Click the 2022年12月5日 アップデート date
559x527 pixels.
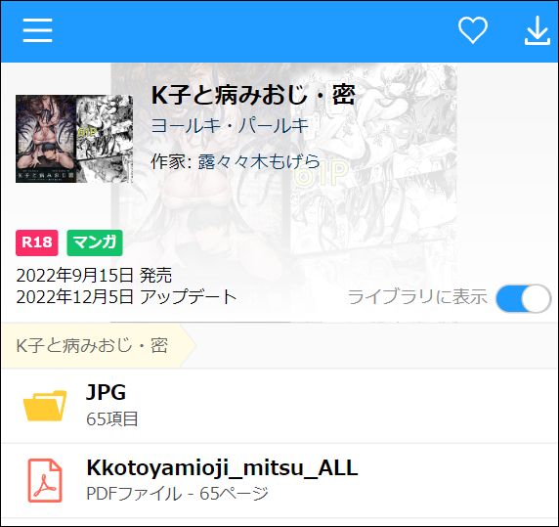pyautogui.click(x=127, y=297)
